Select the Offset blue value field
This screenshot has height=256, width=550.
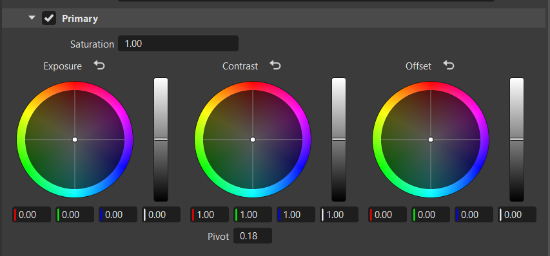click(x=474, y=214)
